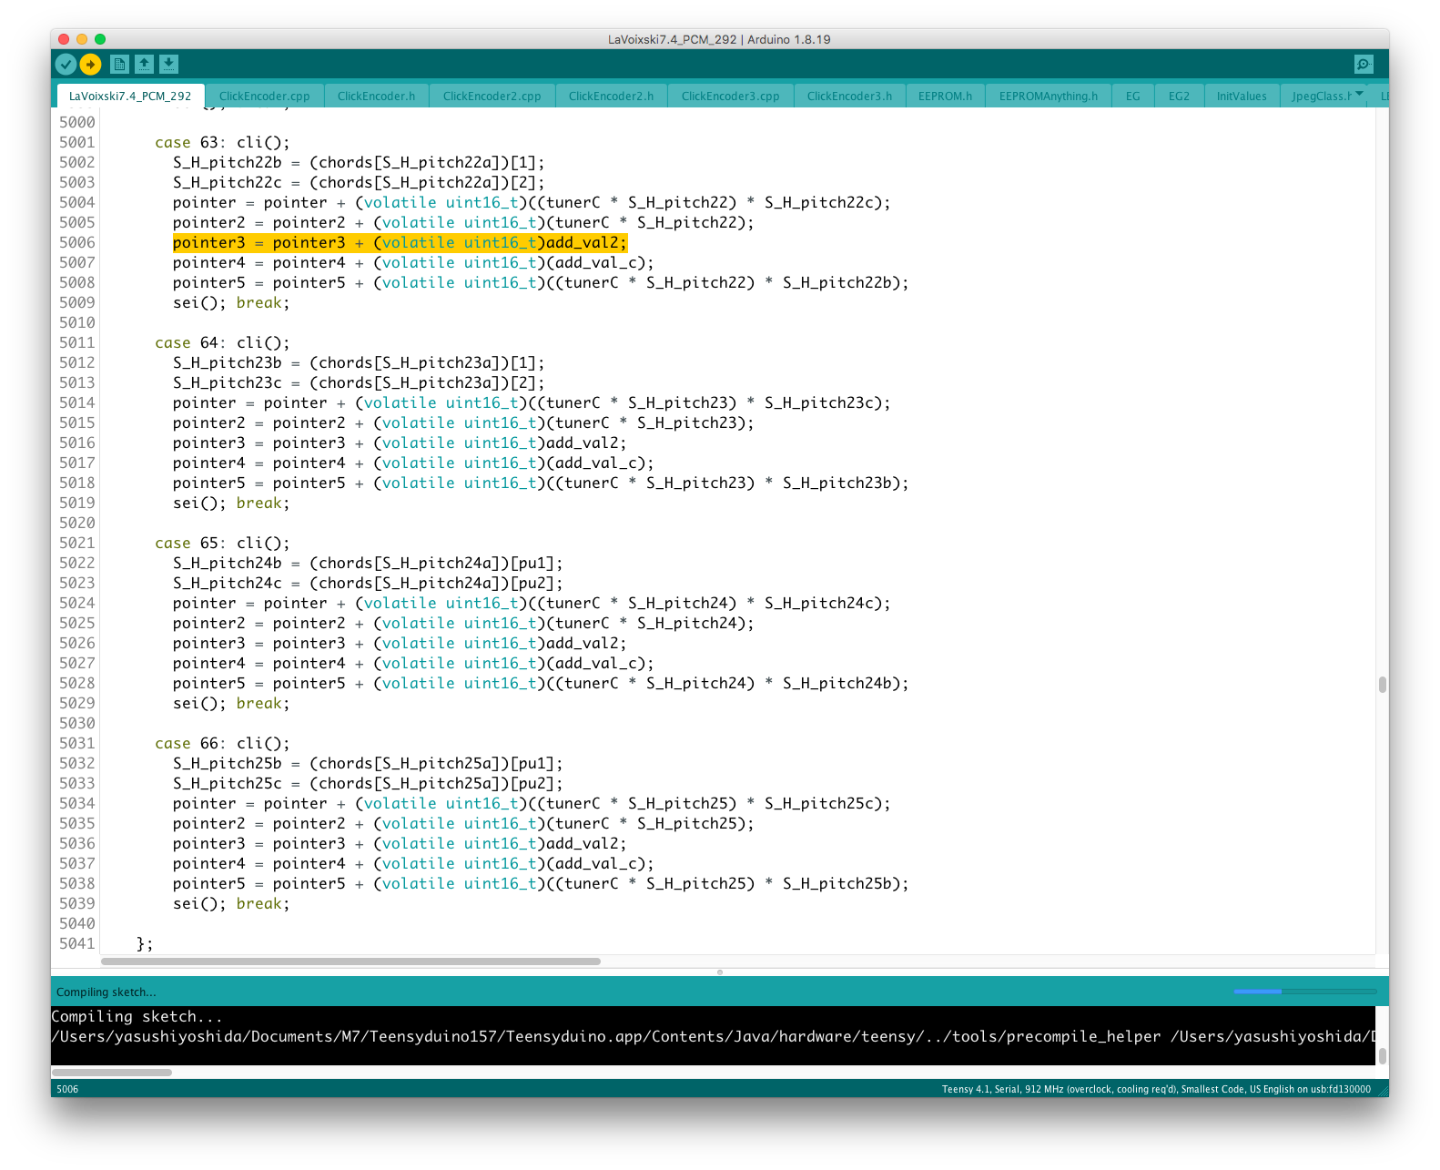Click 'sei(); break;' on line 5039
The height and width of the screenshot is (1170, 1440).
[231, 903]
